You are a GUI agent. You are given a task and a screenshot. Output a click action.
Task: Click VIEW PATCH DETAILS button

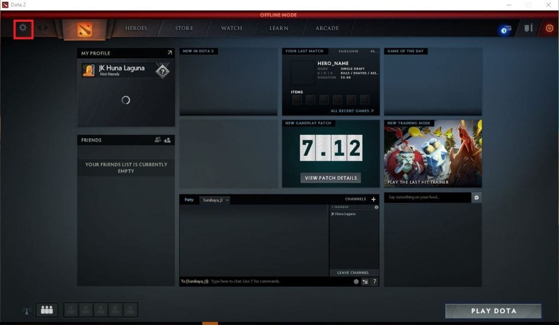click(331, 178)
